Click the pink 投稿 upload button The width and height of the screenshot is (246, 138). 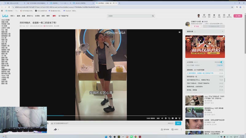(238, 16)
